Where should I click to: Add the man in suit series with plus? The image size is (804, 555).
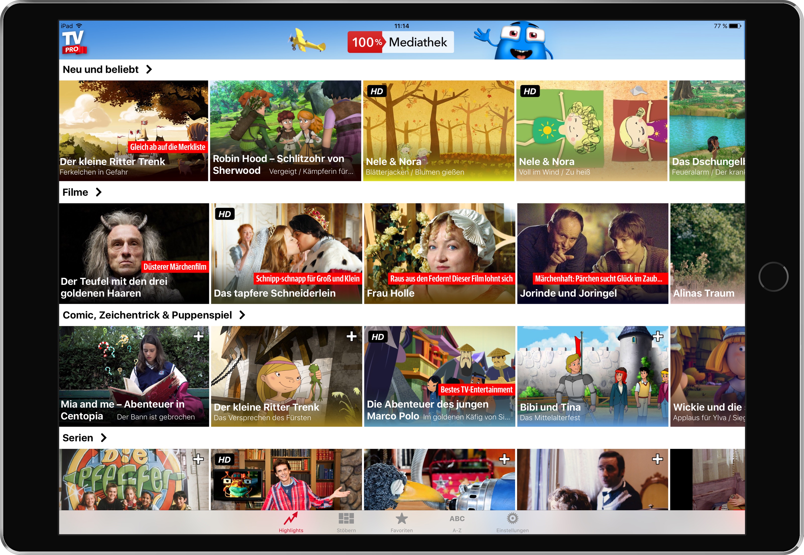coord(658,459)
